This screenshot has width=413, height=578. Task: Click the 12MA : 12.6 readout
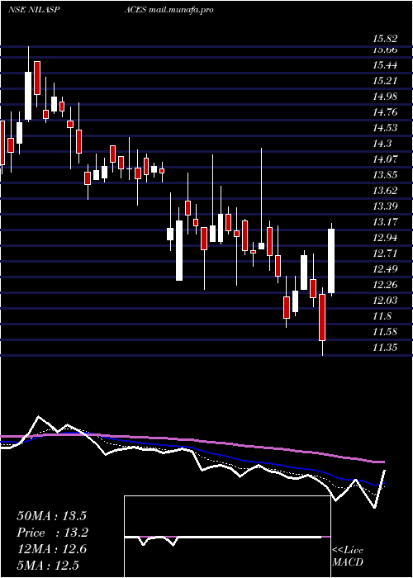tap(52, 549)
